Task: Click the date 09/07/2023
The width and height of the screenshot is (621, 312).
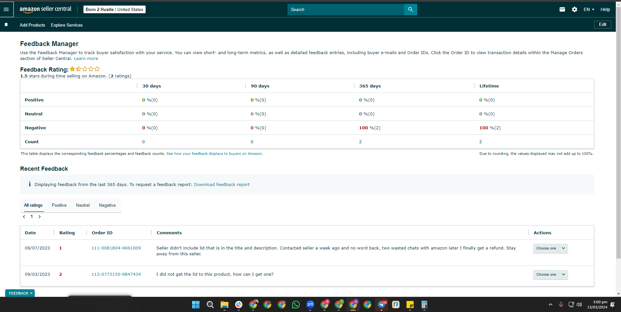Action: [x=37, y=248]
